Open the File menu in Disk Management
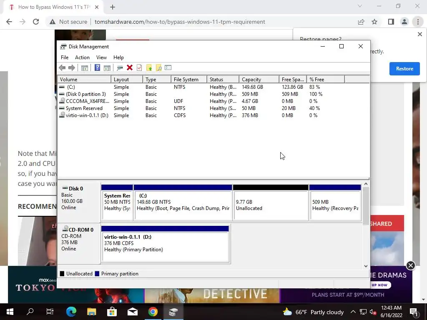Viewport: 427px width, 320px height. pos(65,57)
